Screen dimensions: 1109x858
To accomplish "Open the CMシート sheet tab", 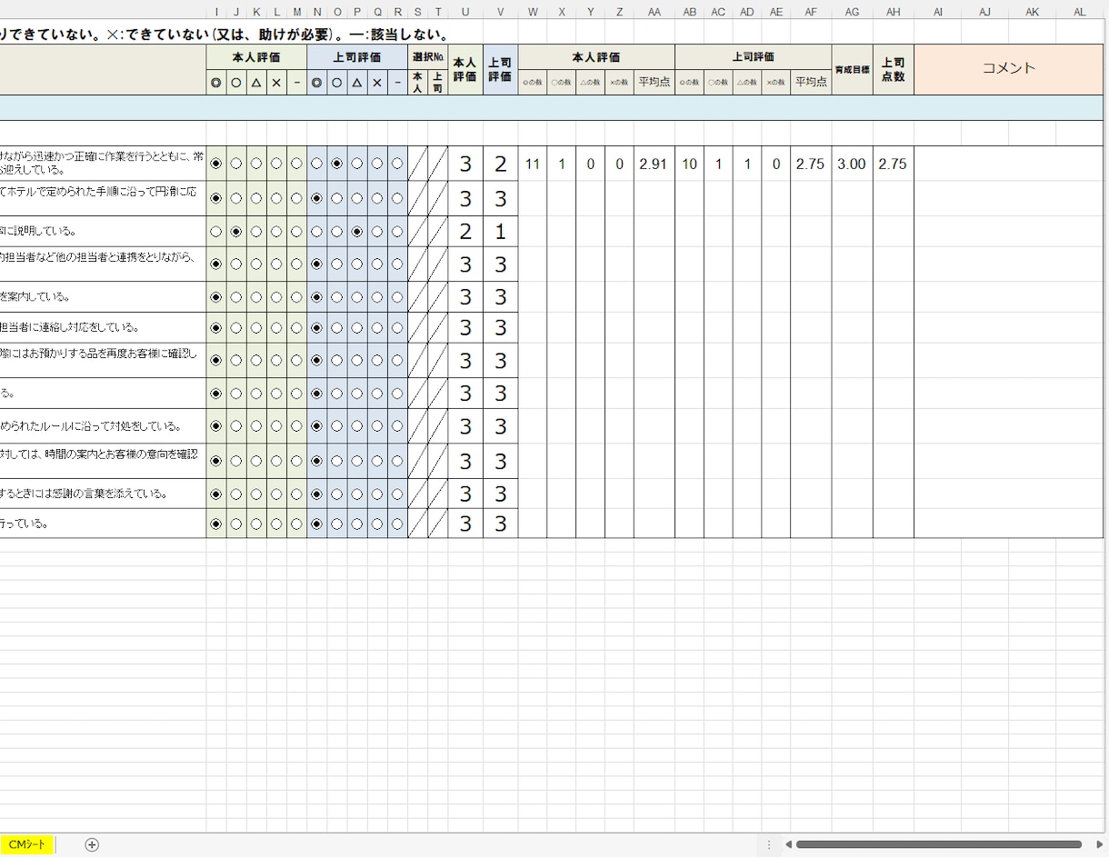I will coord(26,844).
